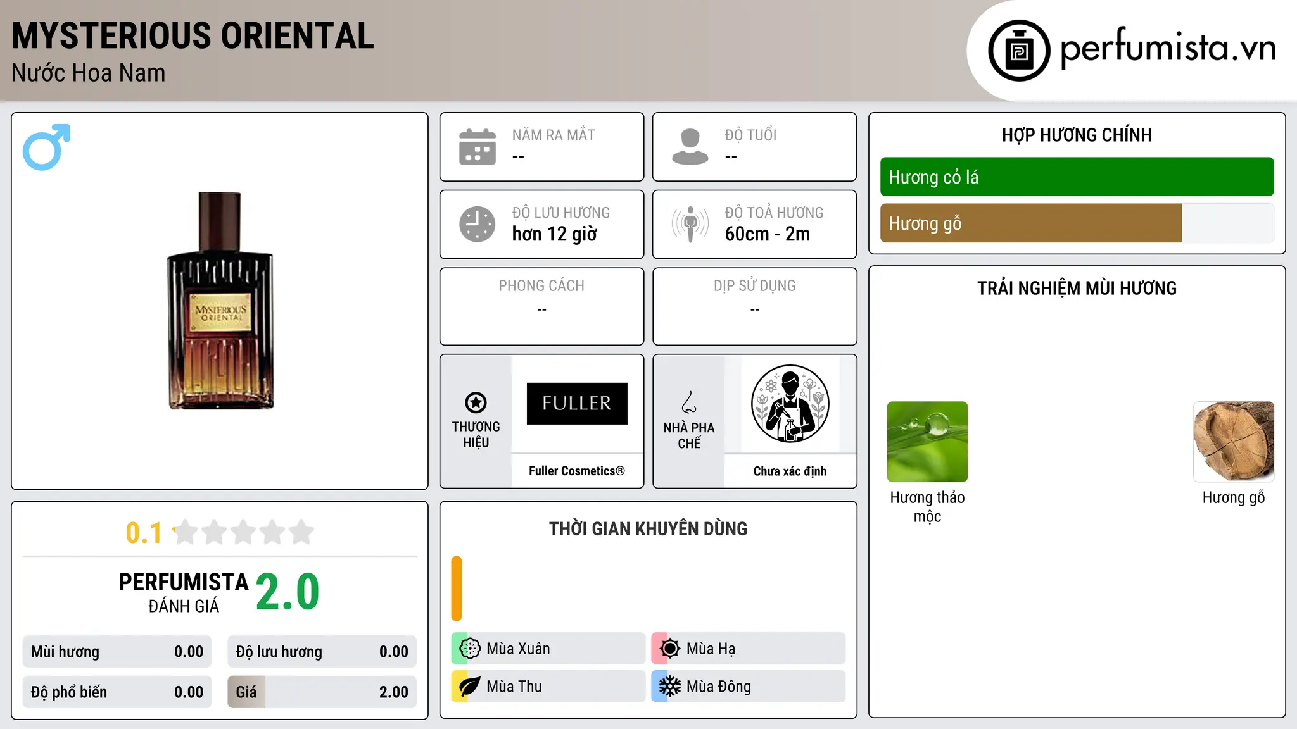Open the Fuller Cosmetics® brand link
This screenshot has height=729, width=1297.
[x=577, y=471]
